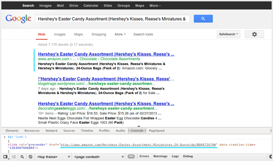Open DevTools settings gear at bottom right
The width and height of the screenshot is (273, 161).
(270, 157)
